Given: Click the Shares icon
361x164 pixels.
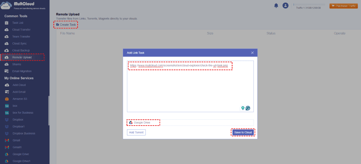Looking at the screenshot, I should pos(6,64).
